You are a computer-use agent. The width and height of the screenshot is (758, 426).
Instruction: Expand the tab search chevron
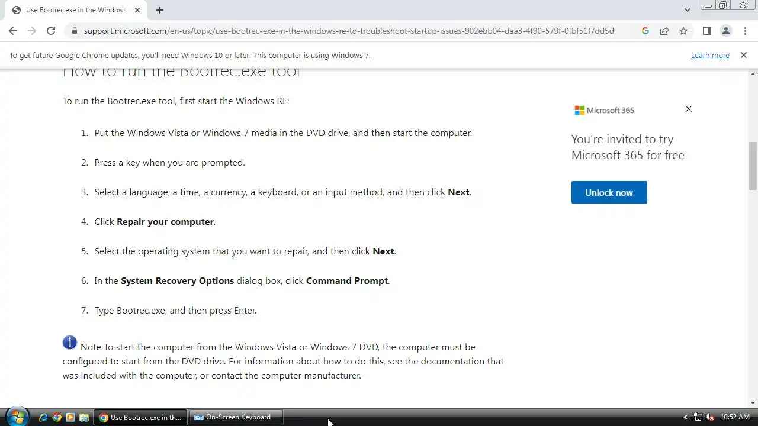pyautogui.click(x=687, y=10)
